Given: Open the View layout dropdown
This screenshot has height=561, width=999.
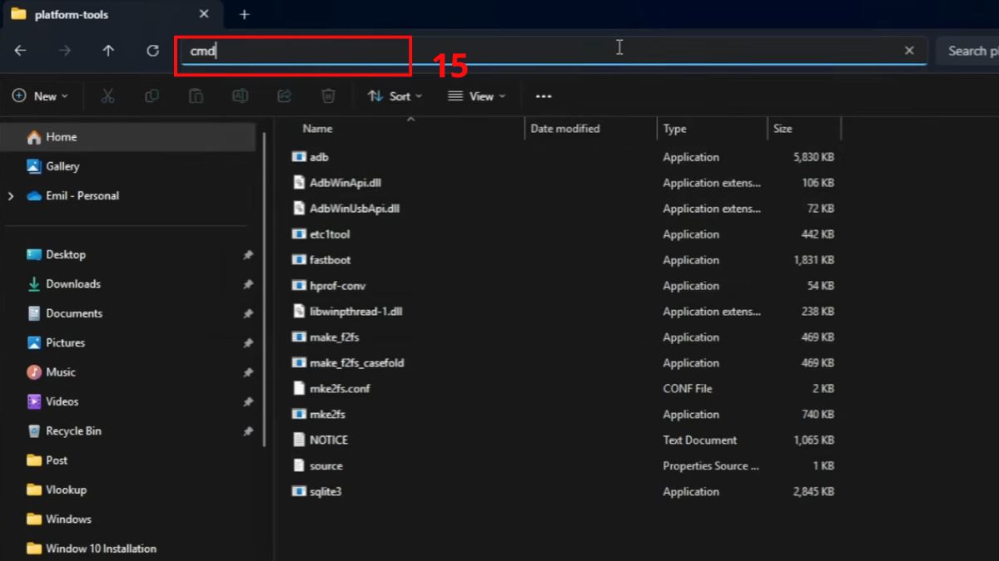Looking at the screenshot, I should (477, 96).
